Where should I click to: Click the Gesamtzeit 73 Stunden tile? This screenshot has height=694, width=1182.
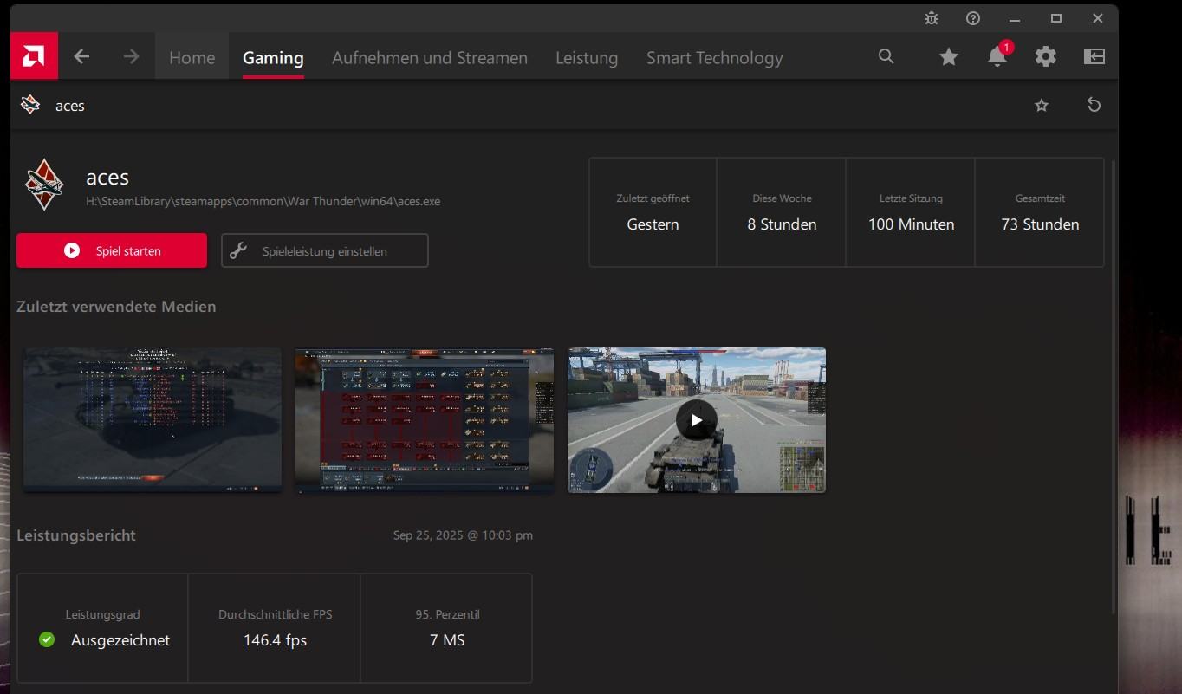point(1040,212)
